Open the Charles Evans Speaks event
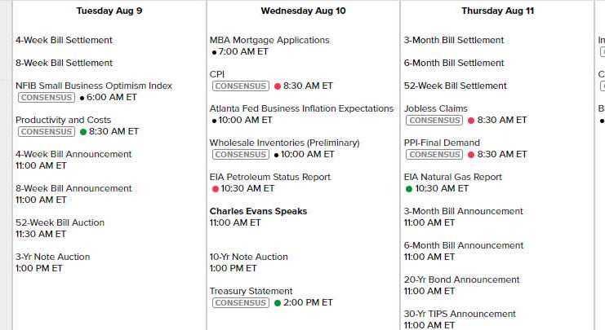 pyautogui.click(x=258, y=211)
